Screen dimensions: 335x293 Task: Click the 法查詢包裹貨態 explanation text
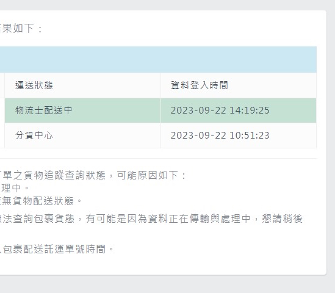click(x=37, y=219)
